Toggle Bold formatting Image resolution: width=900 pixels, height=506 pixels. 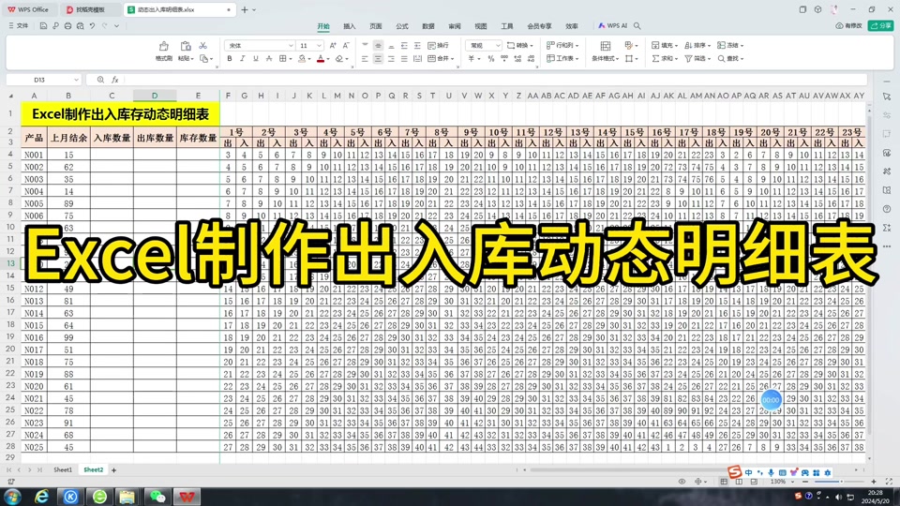tap(230, 58)
